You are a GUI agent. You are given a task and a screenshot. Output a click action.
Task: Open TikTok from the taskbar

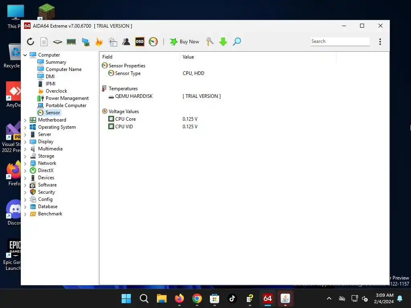click(x=232, y=298)
